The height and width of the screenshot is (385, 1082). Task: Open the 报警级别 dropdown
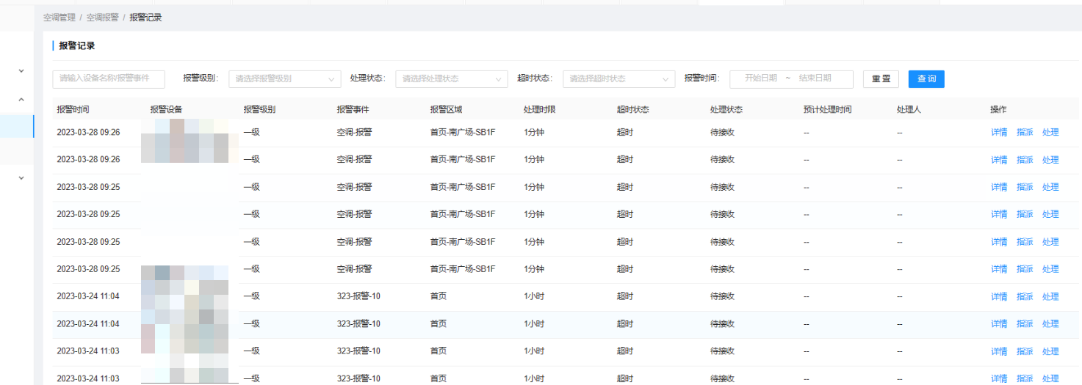(285, 79)
